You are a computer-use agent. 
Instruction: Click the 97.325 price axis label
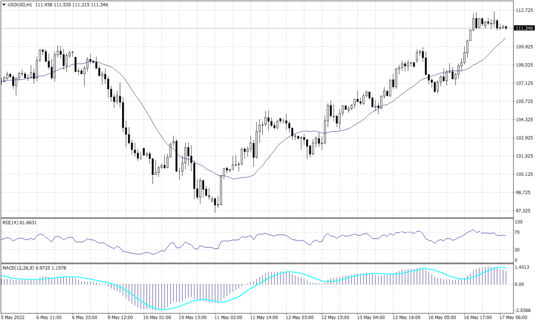[x=524, y=211]
